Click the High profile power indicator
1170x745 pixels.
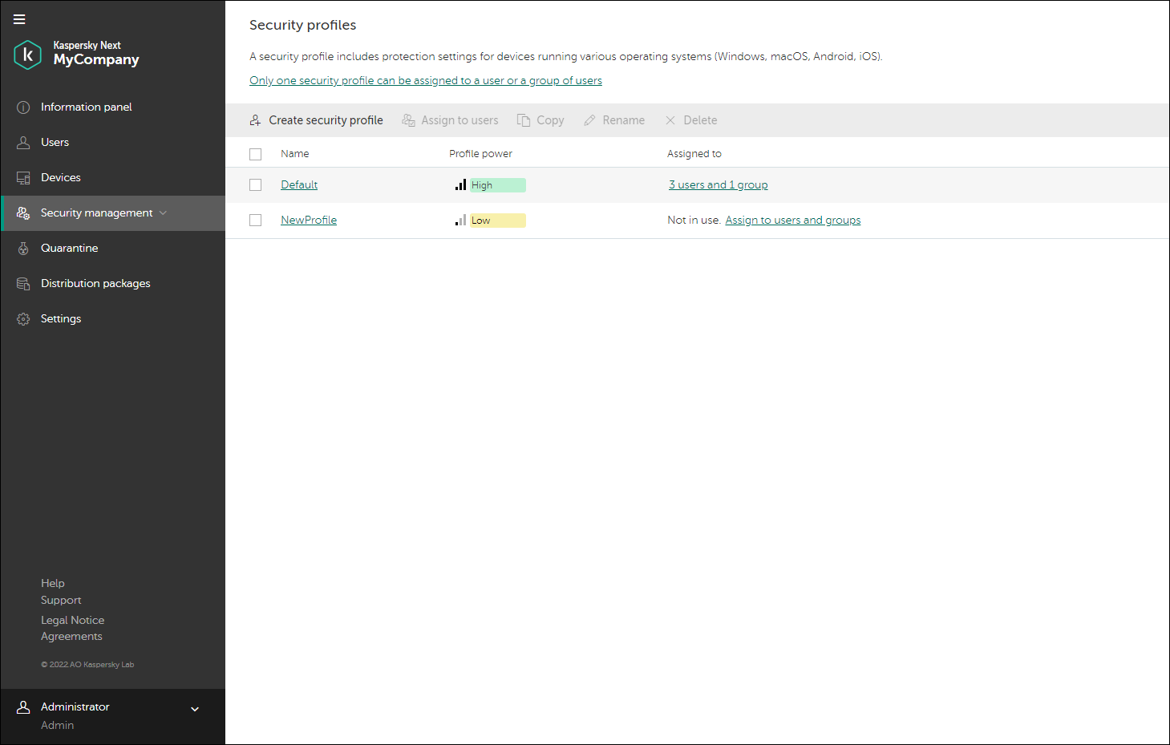pyautogui.click(x=490, y=185)
